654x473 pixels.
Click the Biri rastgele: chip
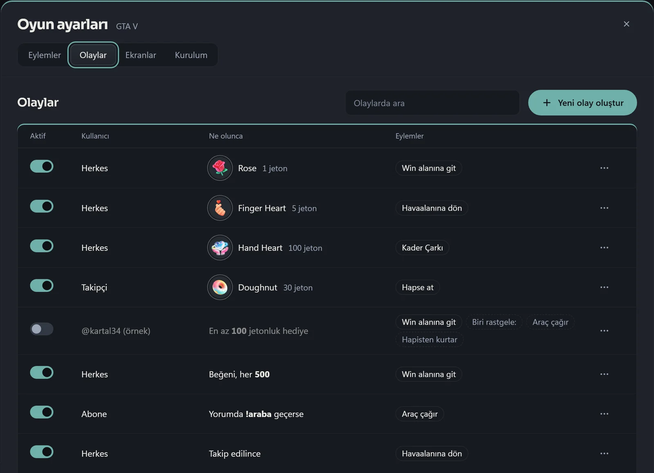click(494, 322)
